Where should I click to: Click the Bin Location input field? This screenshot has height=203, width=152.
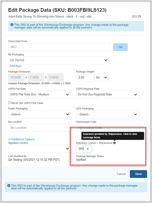coord(40,128)
